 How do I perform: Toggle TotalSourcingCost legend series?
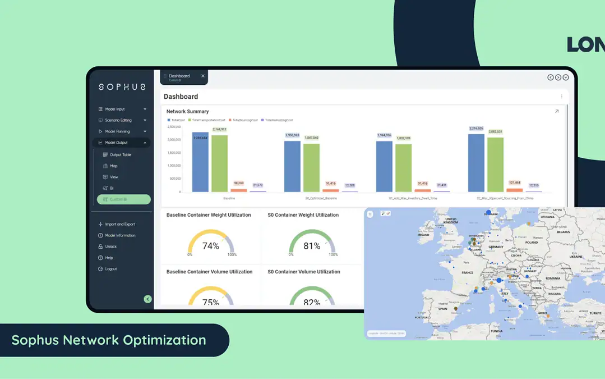coord(243,120)
